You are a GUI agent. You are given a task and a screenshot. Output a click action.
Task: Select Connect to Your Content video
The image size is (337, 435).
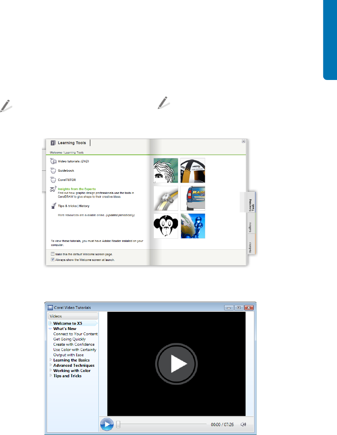click(x=75, y=334)
